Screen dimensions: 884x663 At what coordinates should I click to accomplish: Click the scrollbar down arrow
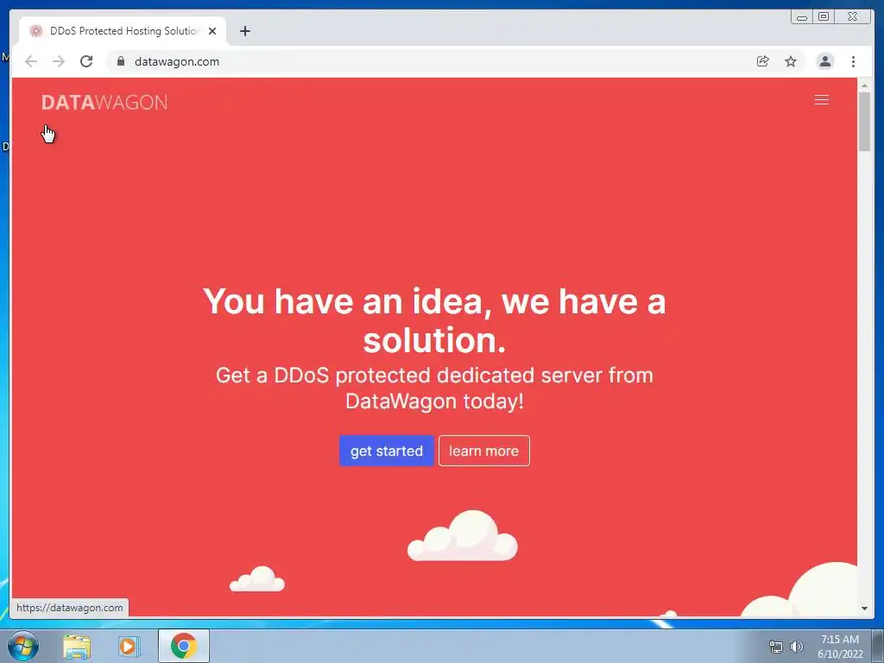point(864,609)
